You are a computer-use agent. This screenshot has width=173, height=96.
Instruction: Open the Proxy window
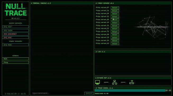click(16, 62)
